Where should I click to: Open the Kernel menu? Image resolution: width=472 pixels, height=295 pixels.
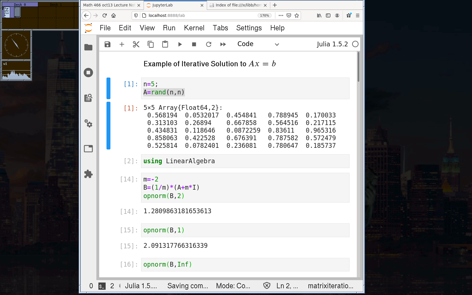pos(194,28)
